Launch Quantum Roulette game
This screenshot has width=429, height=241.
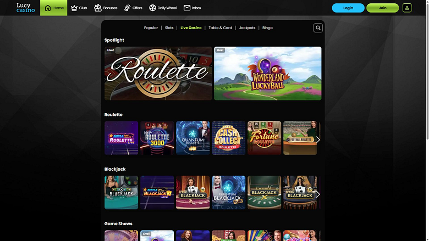[x=193, y=138]
